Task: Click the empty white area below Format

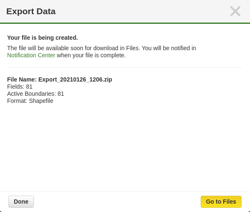Action: click(125, 147)
